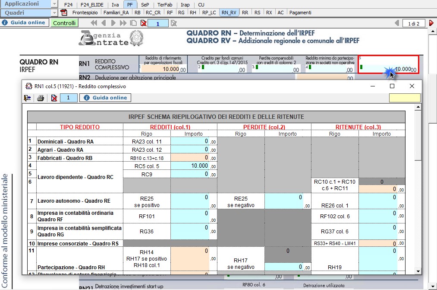
Task: Click the '1 di 2' page indicator field
Action: point(414,23)
